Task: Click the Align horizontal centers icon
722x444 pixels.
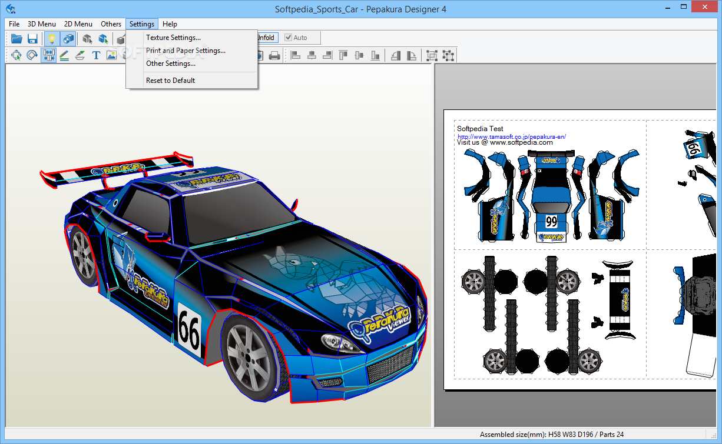Action: (x=312, y=55)
